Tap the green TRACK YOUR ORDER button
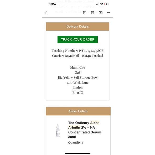155x155 pixels. click(x=78, y=39)
